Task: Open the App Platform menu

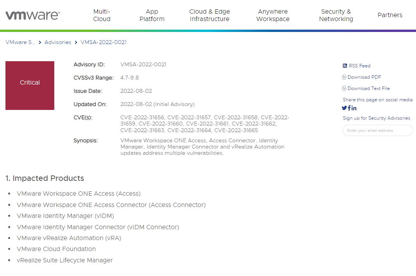Action: pyautogui.click(x=152, y=15)
